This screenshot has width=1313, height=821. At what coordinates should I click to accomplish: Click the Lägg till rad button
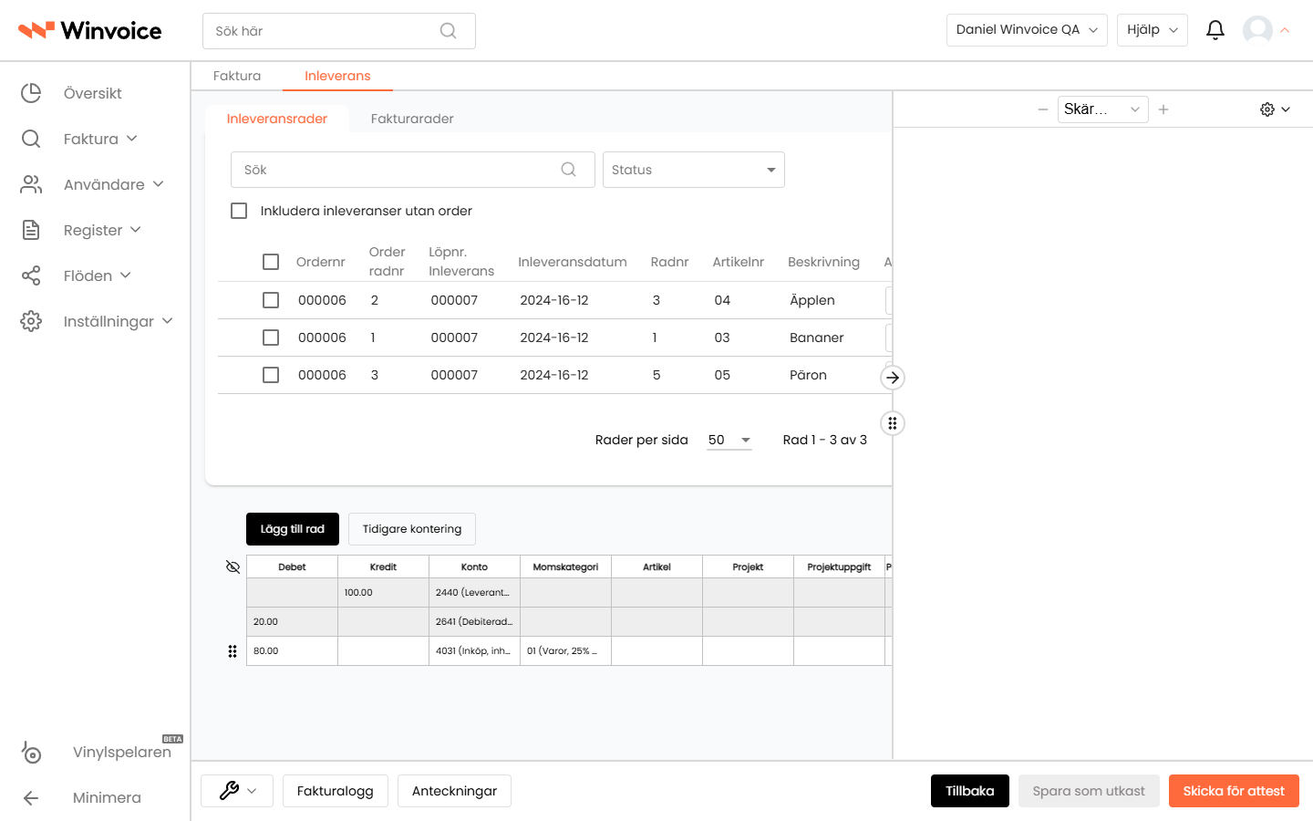[293, 529]
